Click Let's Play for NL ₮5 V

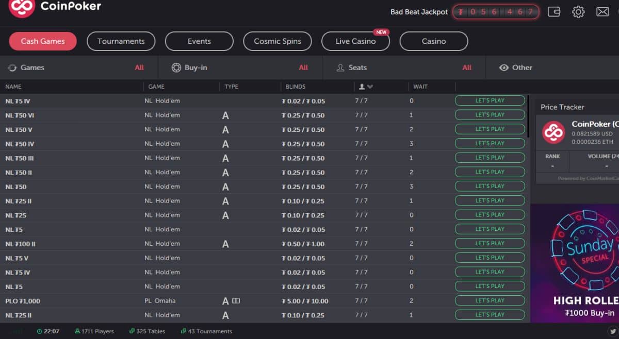coord(490,258)
